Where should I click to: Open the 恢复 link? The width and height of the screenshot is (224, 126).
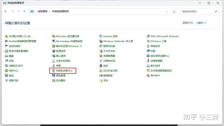coord(153,51)
